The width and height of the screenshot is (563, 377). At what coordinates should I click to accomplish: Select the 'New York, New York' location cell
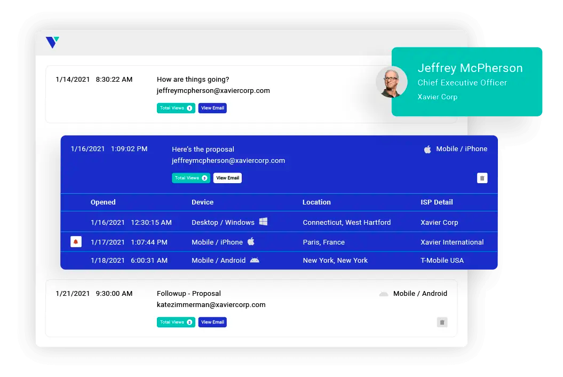pyautogui.click(x=335, y=260)
